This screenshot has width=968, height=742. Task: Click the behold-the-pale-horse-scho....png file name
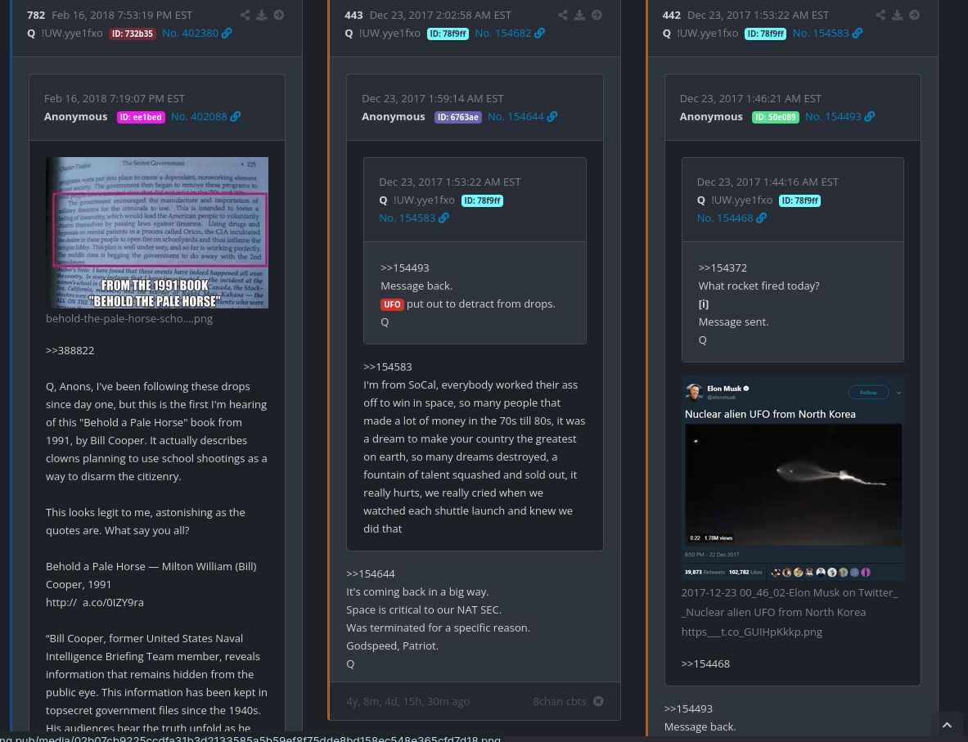coord(129,319)
